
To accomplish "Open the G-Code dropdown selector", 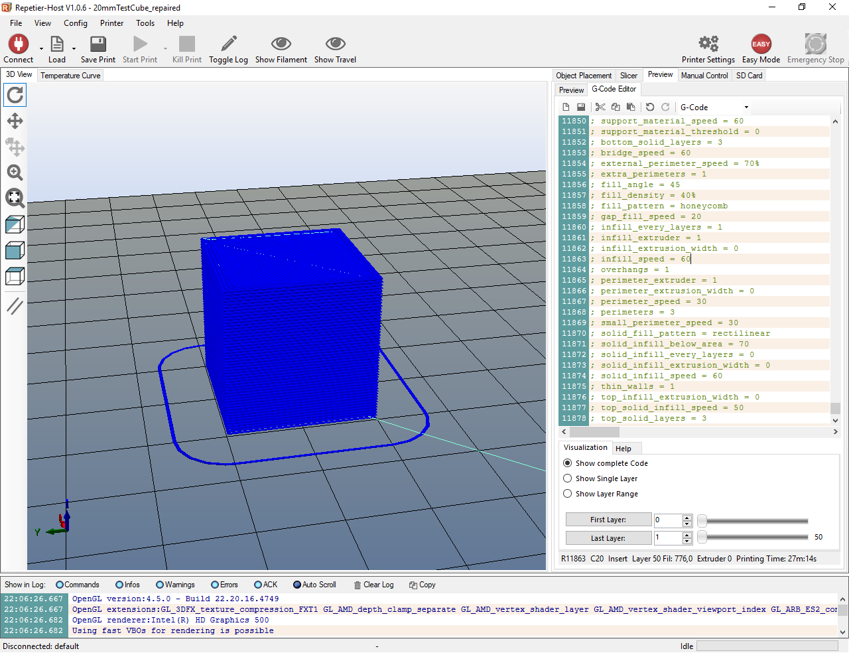I will pyautogui.click(x=746, y=108).
